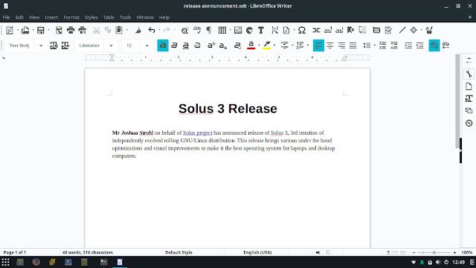Click Page 1 of 1 status field
476x268 pixels.
pos(15,252)
